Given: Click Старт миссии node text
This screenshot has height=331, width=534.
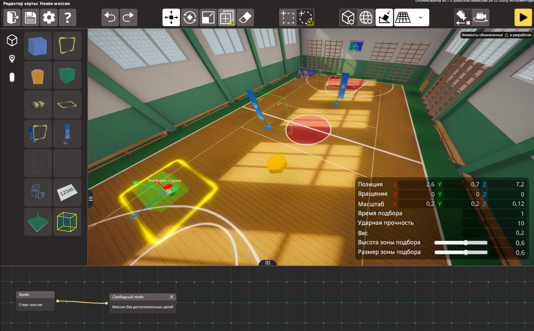Looking at the screenshot, I should pos(31,305).
